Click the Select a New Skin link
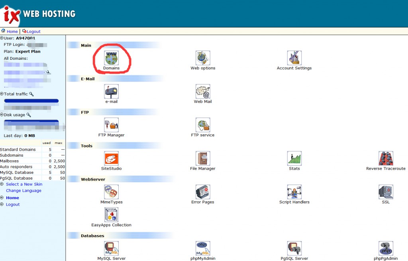Viewport: 408px width, 261px height. pyautogui.click(x=24, y=184)
